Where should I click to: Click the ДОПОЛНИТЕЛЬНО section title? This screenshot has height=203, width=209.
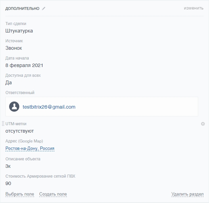(22, 8)
